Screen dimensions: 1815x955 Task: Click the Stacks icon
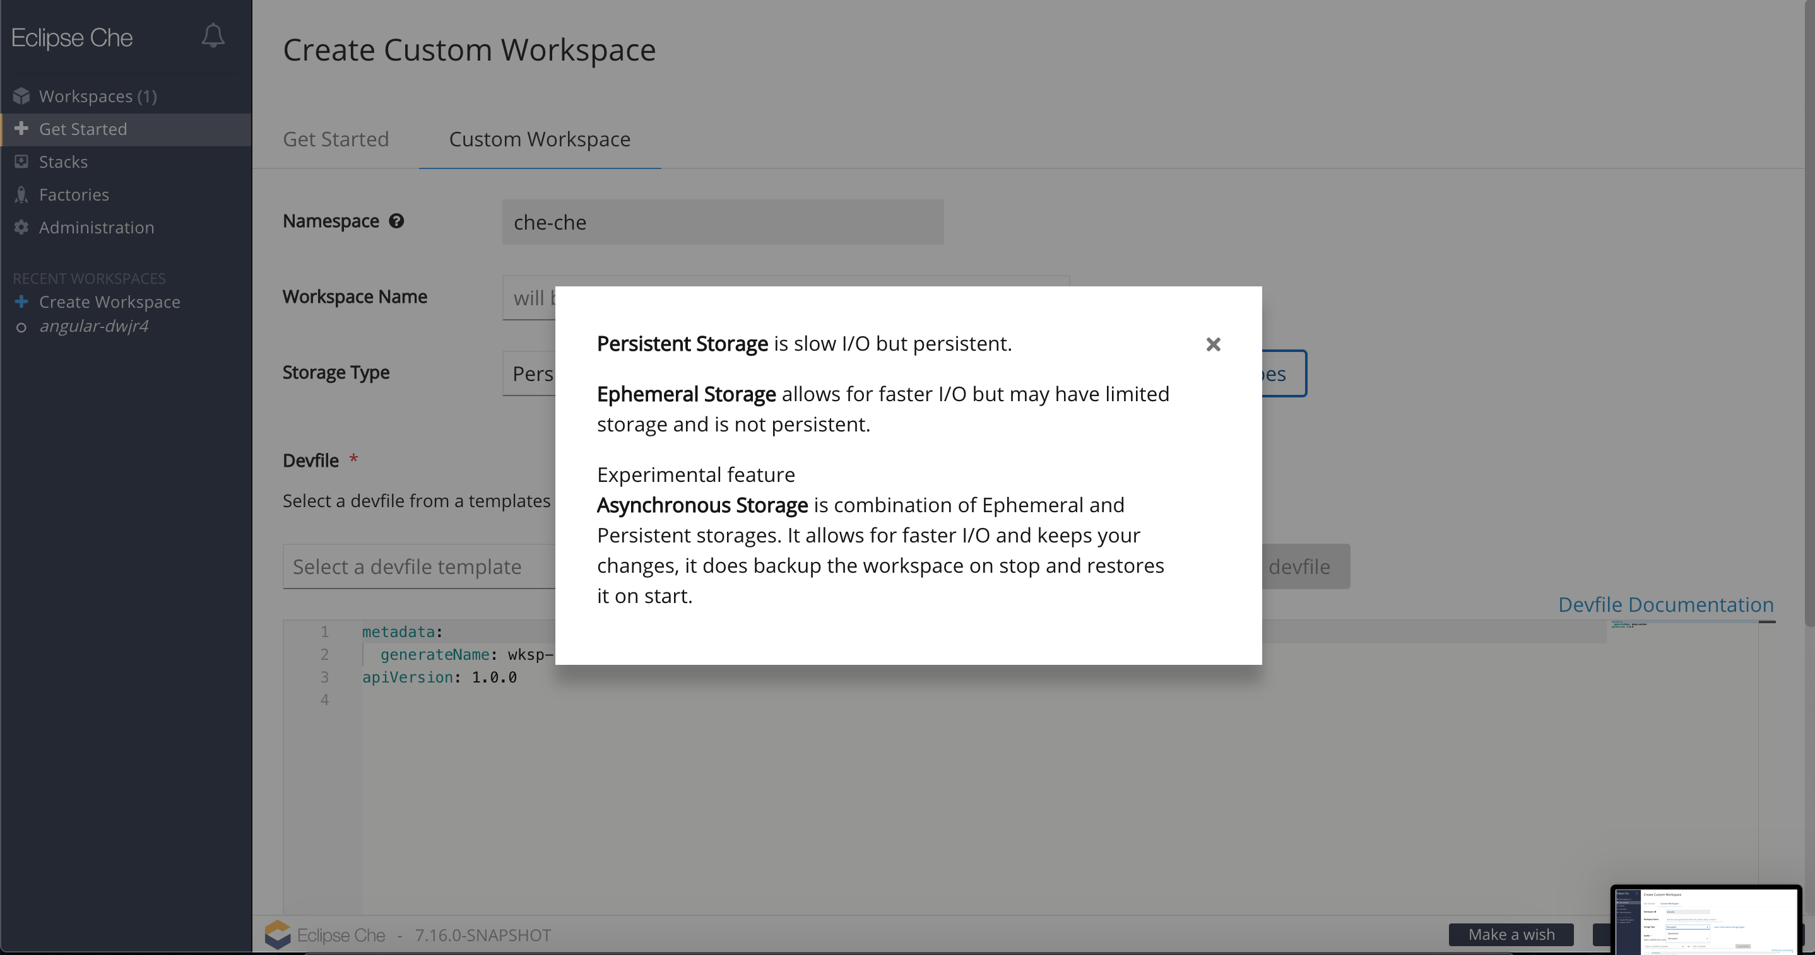(21, 161)
